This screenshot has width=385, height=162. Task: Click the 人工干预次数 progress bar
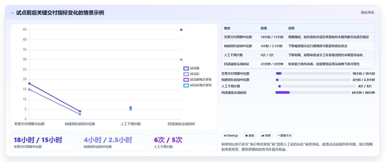click(317, 86)
